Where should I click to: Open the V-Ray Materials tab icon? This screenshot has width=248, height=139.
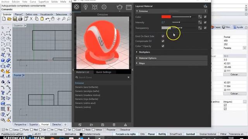(77, 7)
